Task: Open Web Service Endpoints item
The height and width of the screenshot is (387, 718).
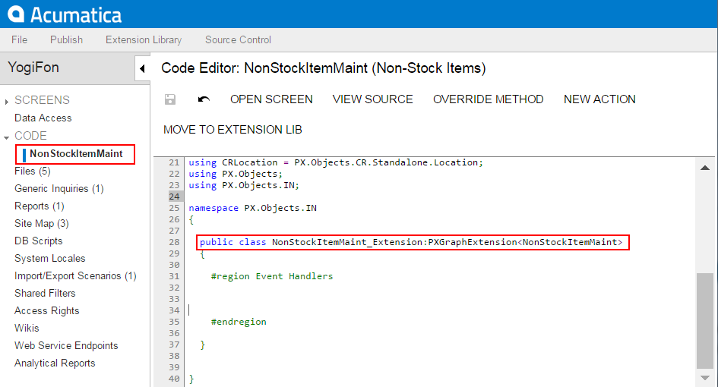Action: [x=66, y=345]
